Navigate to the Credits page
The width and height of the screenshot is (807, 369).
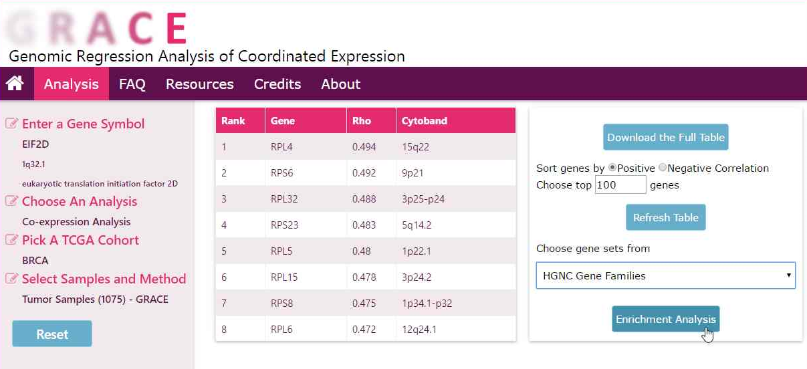click(x=277, y=84)
